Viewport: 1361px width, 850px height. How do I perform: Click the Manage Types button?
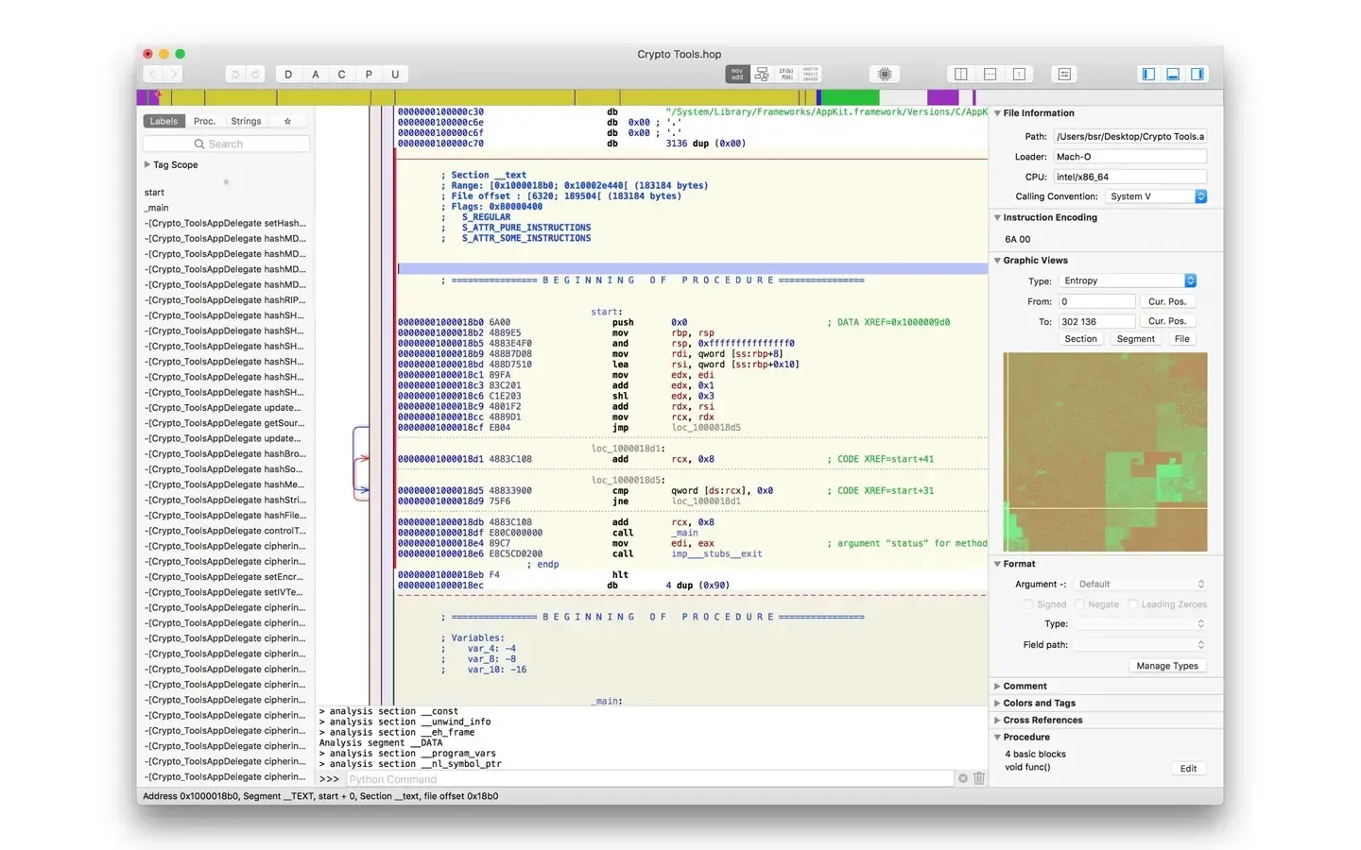point(1166,666)
